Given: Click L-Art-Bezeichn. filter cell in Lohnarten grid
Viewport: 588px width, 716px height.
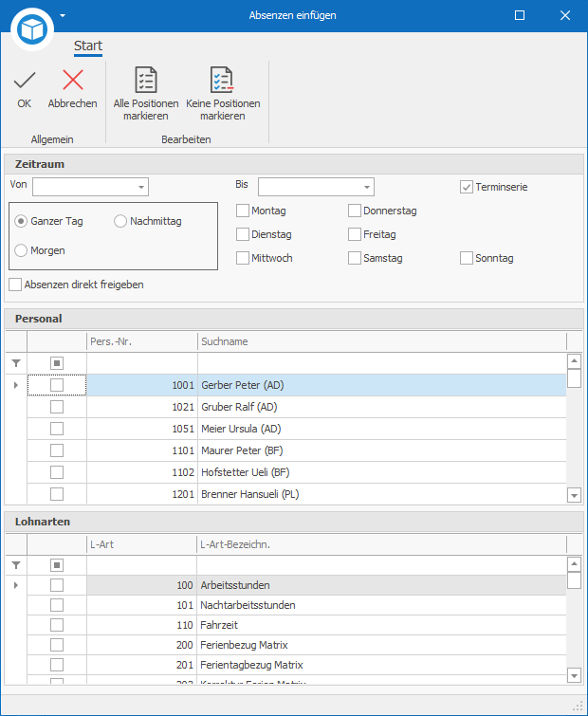Looking at the screenshot, I should [x=381, y=565].
